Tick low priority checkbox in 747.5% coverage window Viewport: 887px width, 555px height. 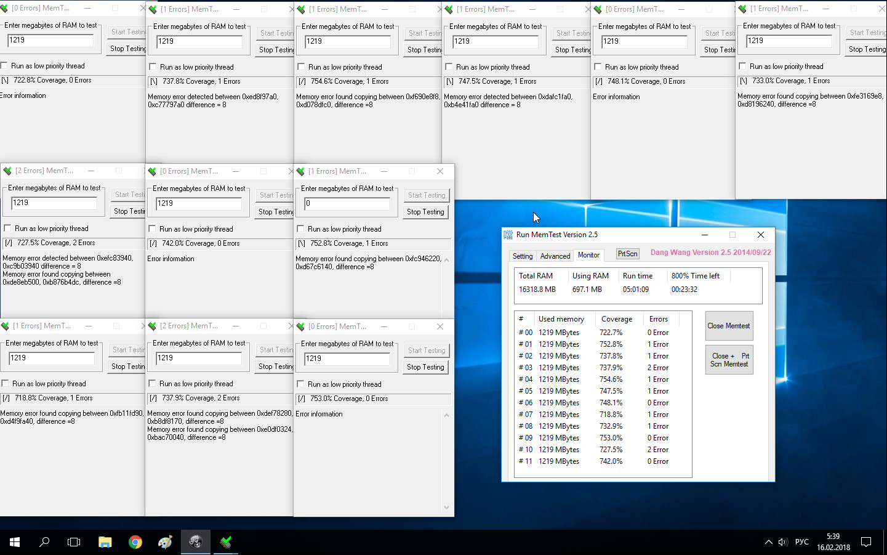449,67
